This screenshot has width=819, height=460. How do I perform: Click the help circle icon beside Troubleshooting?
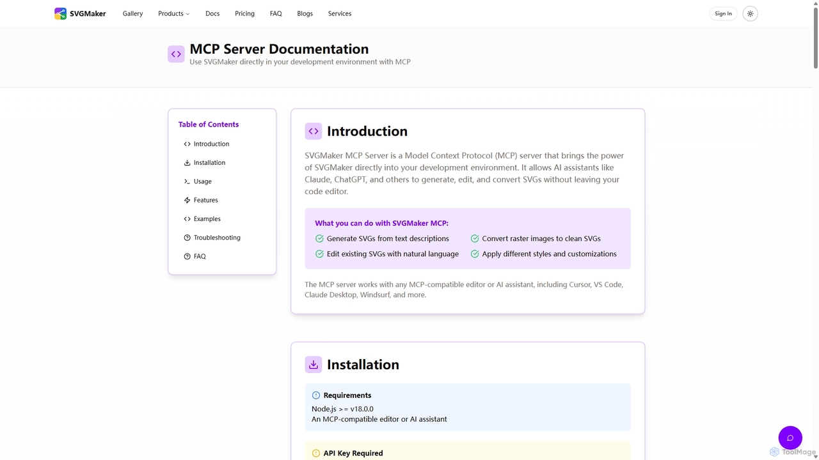coord(187,238)
